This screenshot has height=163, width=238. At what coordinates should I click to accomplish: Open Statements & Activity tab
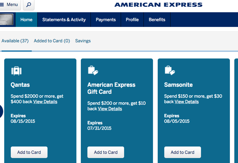tap(64, 20)
